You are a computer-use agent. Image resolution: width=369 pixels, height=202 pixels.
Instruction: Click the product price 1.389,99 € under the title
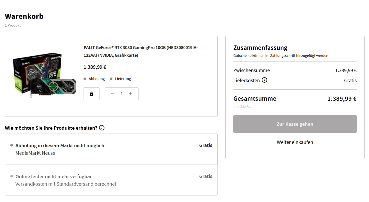pyautogui.click(x=95, y=67)
